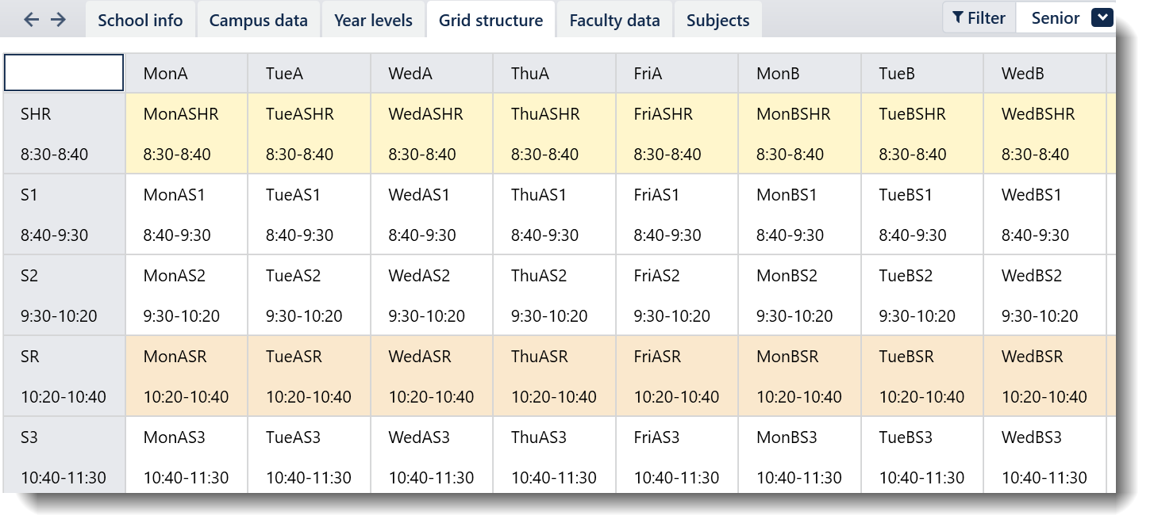Click the FriAS2 period cell

[x=675, y=295]
